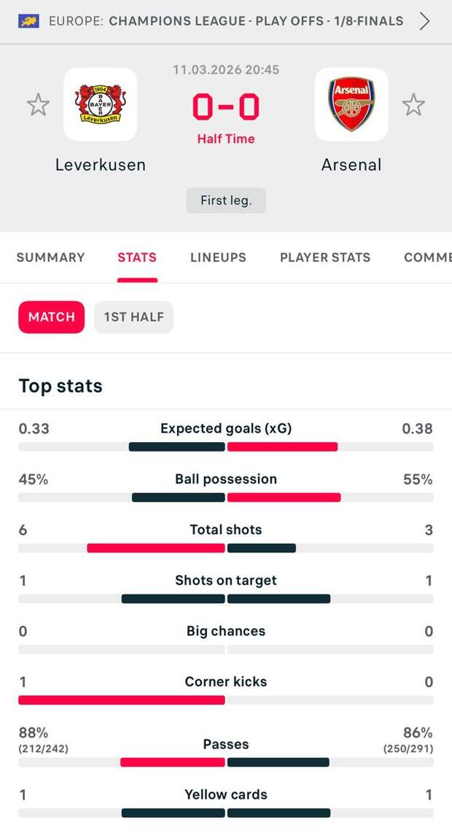The image size is (452, 836).
Task: Expand the Champions League header chevron
Action: tap(425, 20)
